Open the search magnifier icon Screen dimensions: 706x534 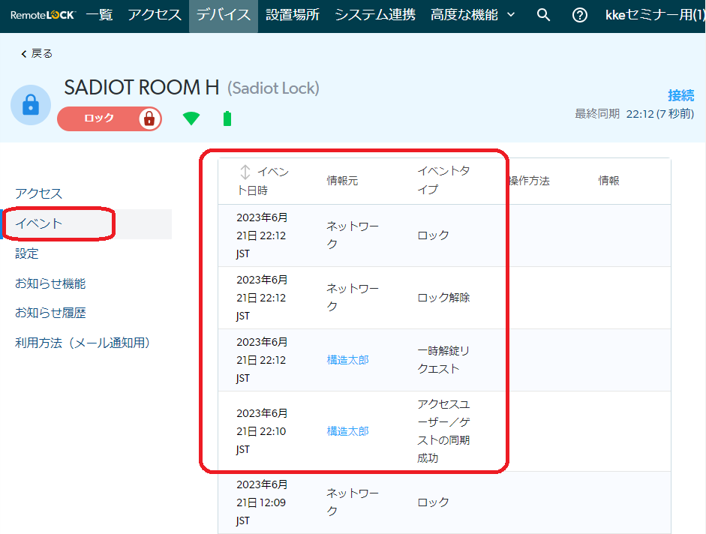coord(543,13)
